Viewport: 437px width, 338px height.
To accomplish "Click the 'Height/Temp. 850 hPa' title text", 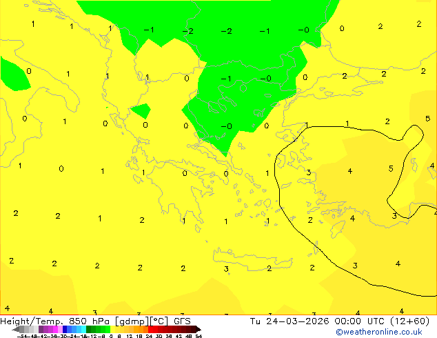I will click(x=55, y=321).
